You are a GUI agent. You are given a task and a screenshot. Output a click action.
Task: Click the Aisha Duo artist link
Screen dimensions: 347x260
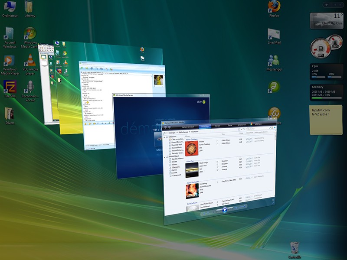click(x=190, y=161)
